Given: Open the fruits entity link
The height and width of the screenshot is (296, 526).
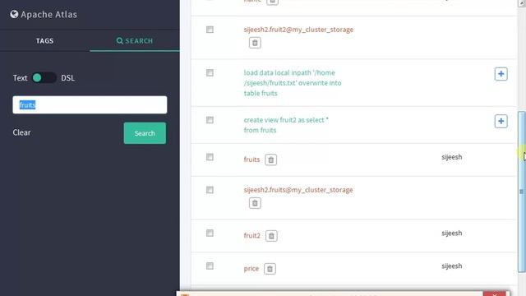Looking at the screenshot, I should click(x=252, y=160).
